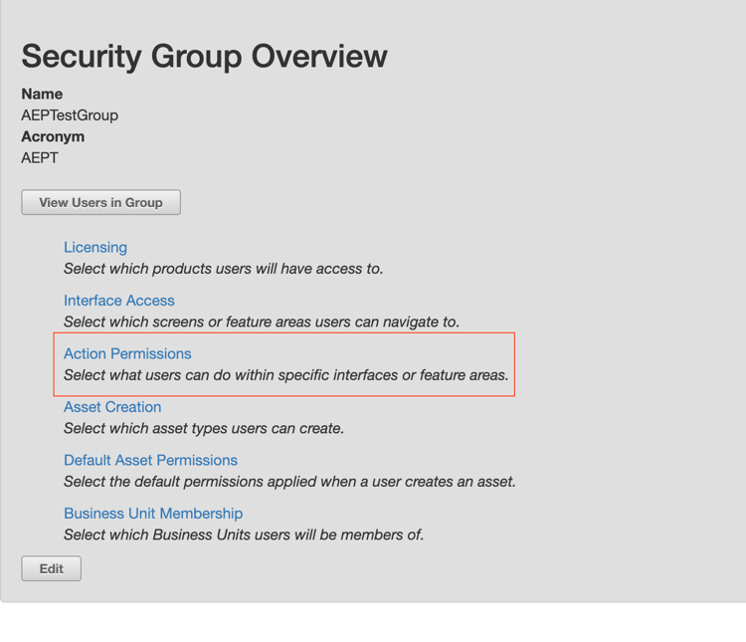
Task: Click the Action Permissions description text
Action: pyautogui.click(x=285, y=375)
